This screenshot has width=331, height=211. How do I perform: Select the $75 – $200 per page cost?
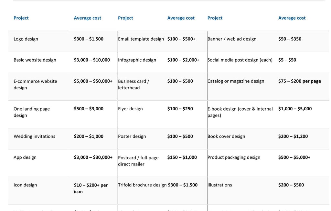click(300, 81)
